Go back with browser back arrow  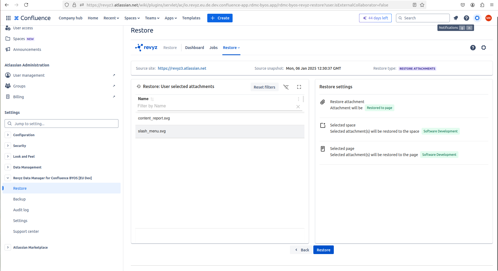coord(7,5)
